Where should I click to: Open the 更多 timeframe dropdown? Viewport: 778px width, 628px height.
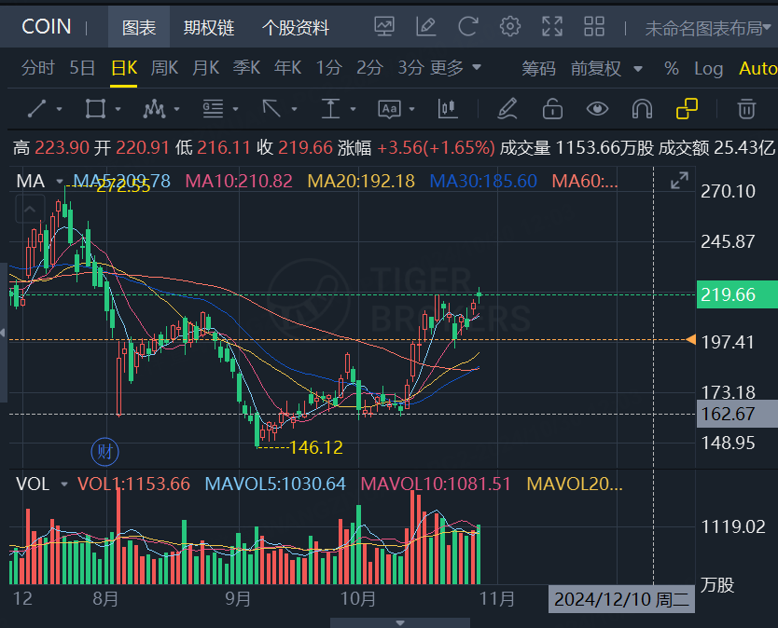point(455,68)
